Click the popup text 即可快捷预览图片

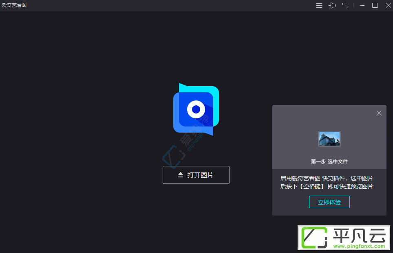point(350,187)
